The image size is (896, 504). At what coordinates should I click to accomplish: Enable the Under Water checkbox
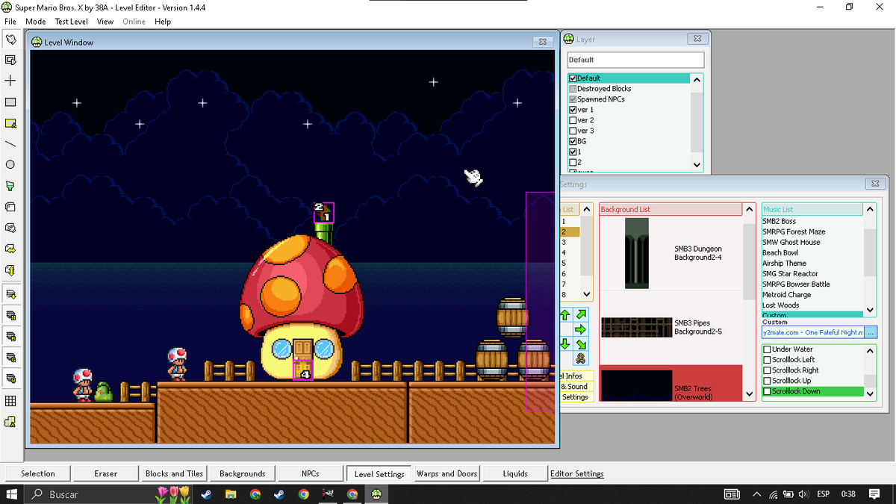[767, 349]
